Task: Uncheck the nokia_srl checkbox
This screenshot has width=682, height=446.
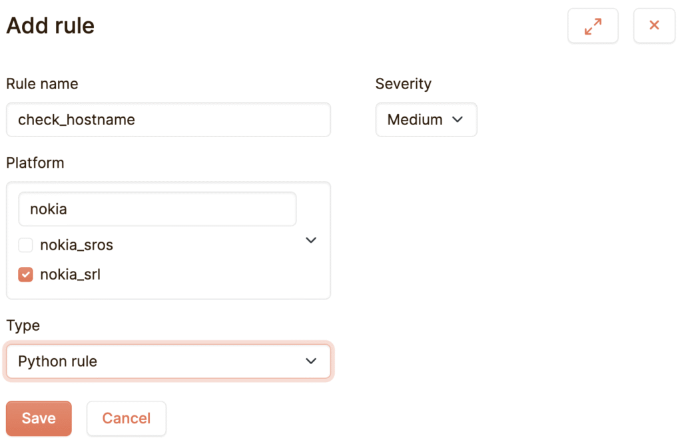Action: coord(25,275)
